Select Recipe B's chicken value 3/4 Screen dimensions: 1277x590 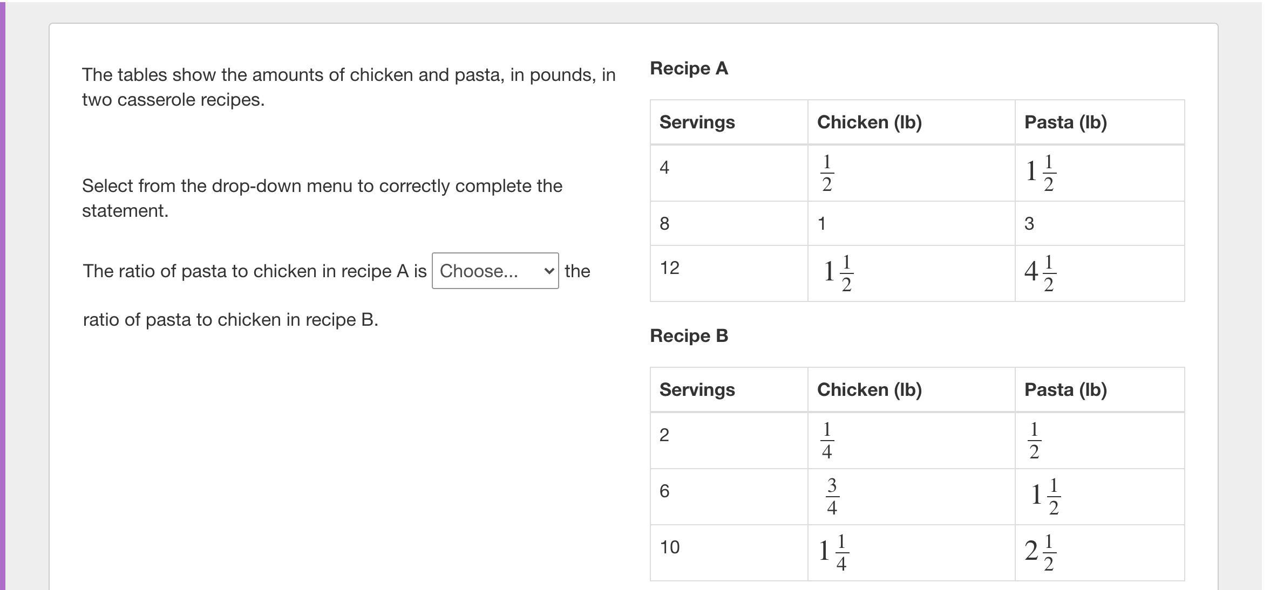832,497
